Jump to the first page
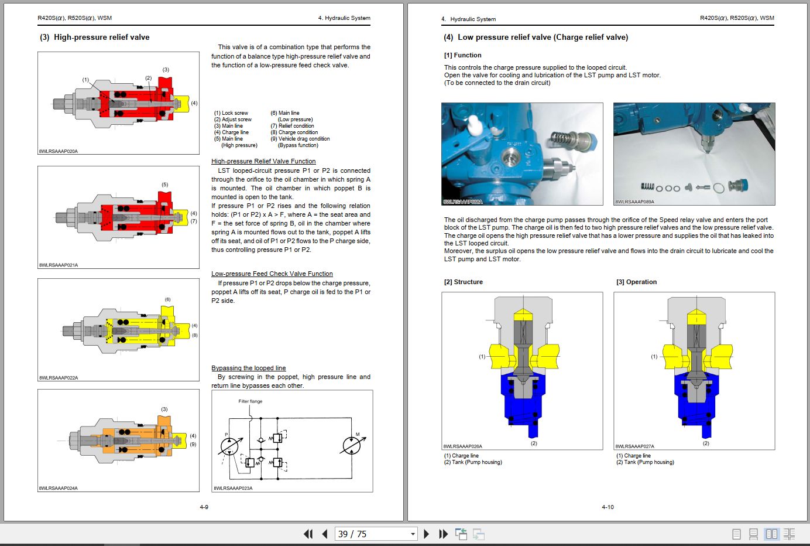The width and height of the screenshot is (810, 546). (308, 534)
